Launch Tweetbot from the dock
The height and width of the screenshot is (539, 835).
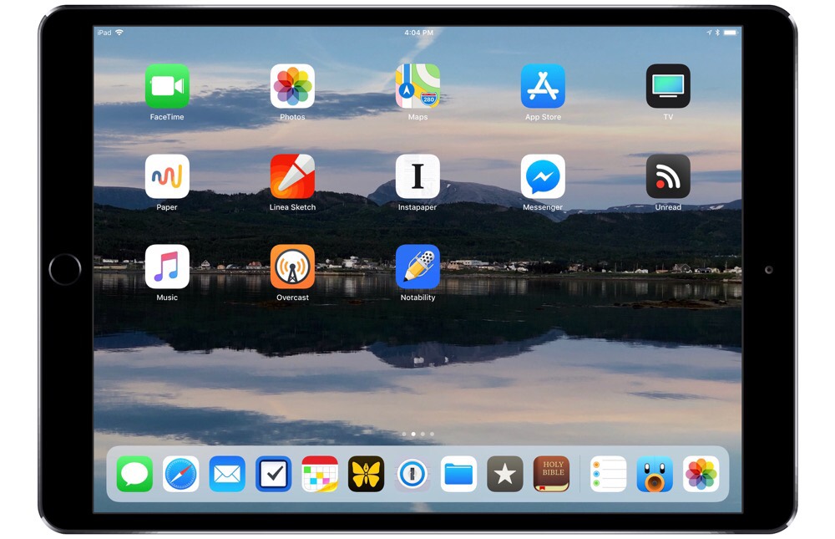[x=655, y=474]
